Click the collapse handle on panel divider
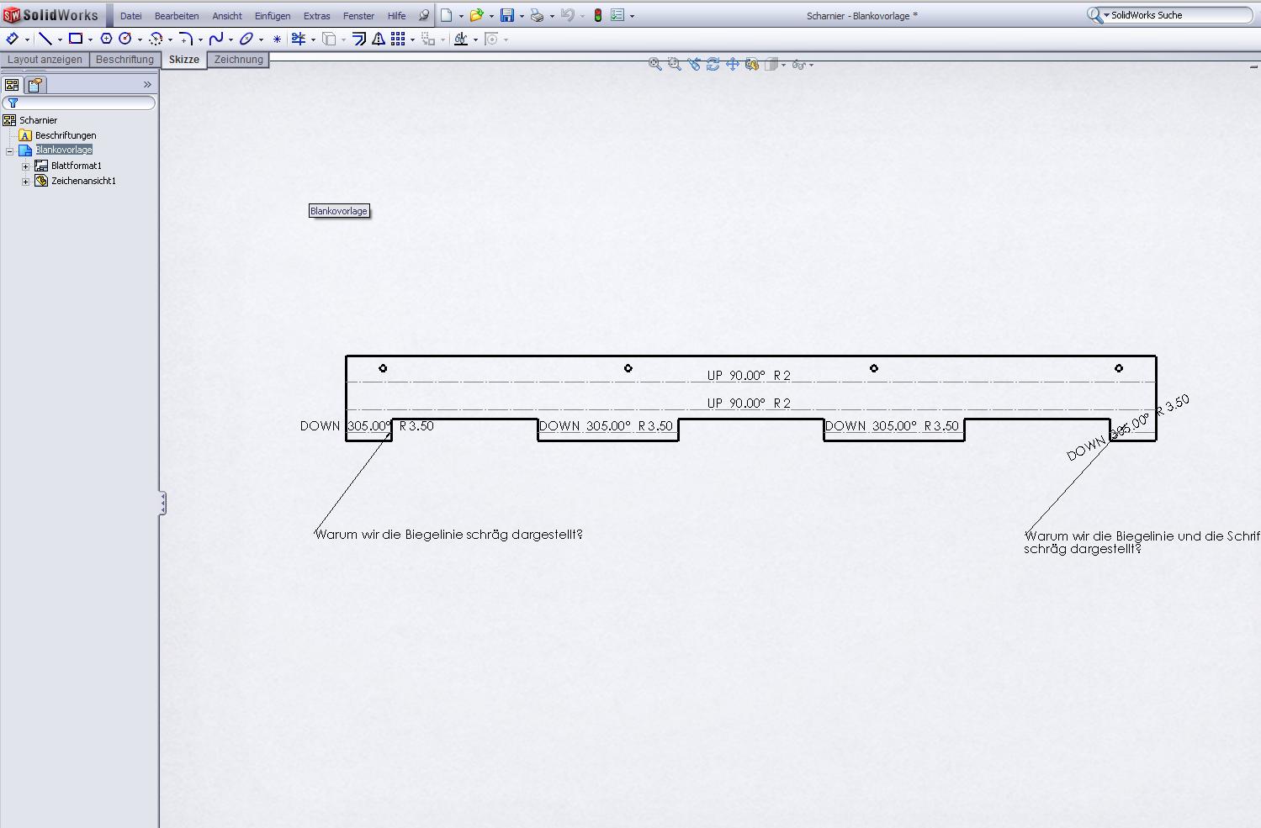The height and width of the screenshot is (828, 1261). pos(162,503)
